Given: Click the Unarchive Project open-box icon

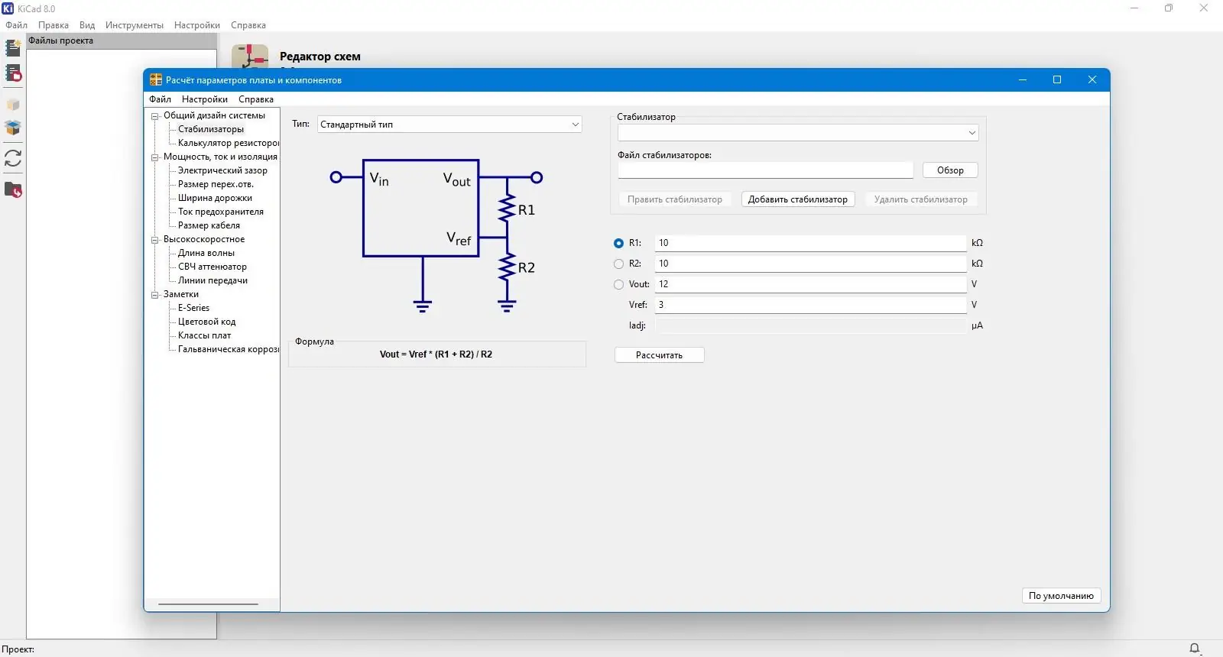Looking at the screenshot, I should pyautogui.click(x=13, y=128).
